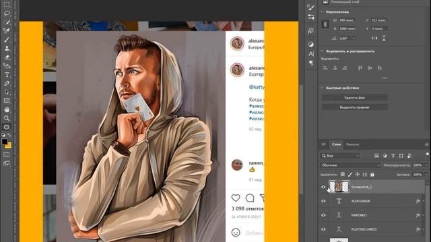The height and width of the screenshot is (242, 431).
Task: Toggle lock transparent pixels
Action: point(343,174)
